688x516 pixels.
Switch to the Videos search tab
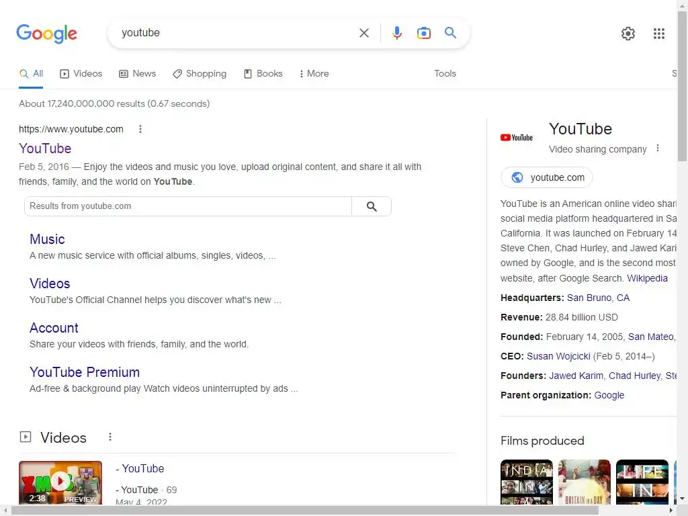point(81,74)
